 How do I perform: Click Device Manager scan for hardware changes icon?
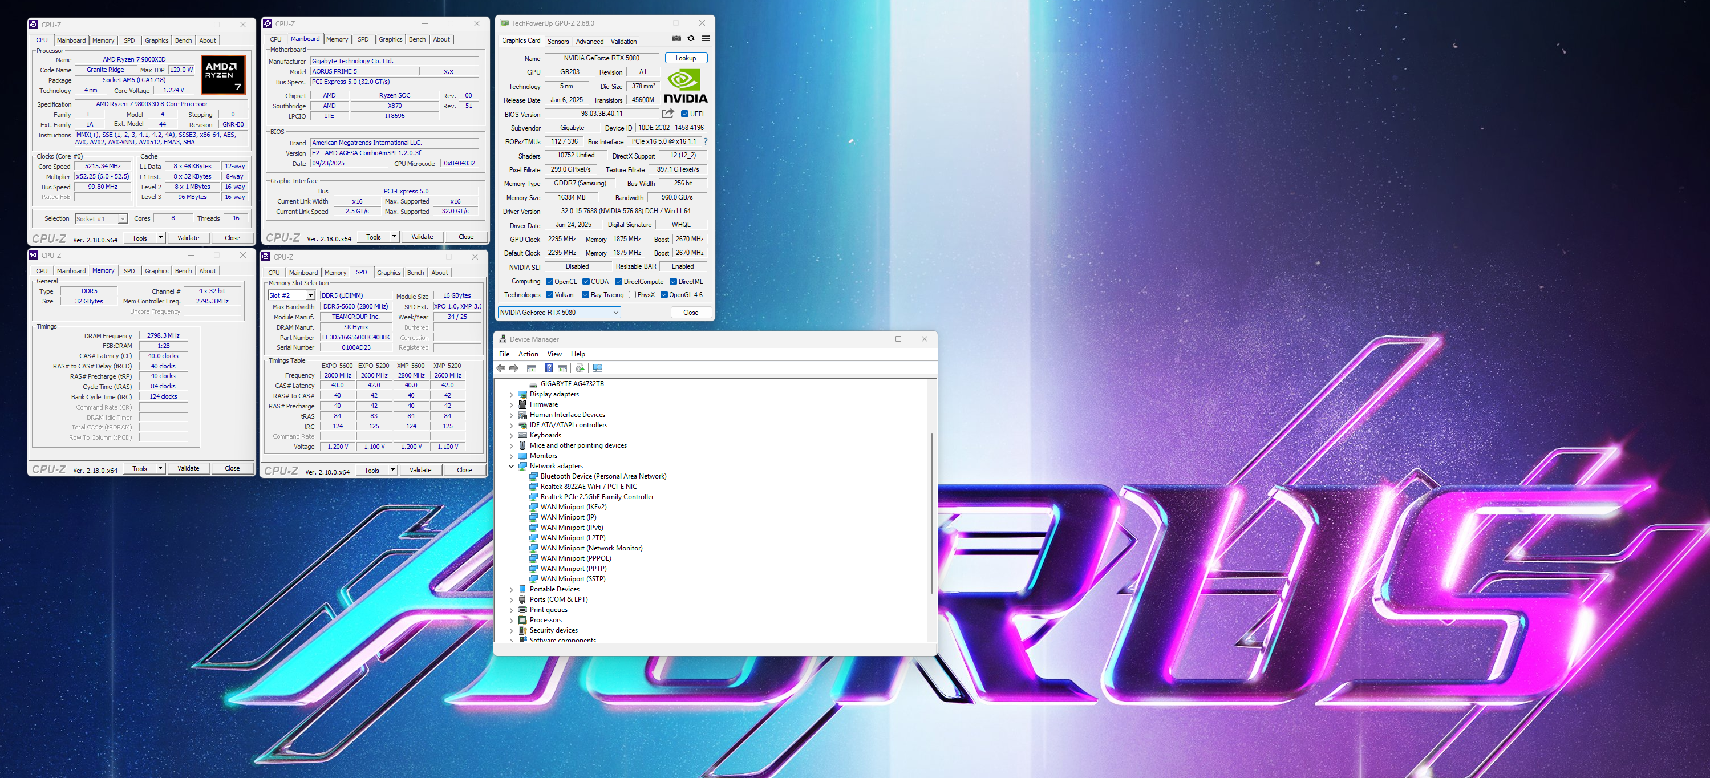pyautogui.click(x=597, y=368)
